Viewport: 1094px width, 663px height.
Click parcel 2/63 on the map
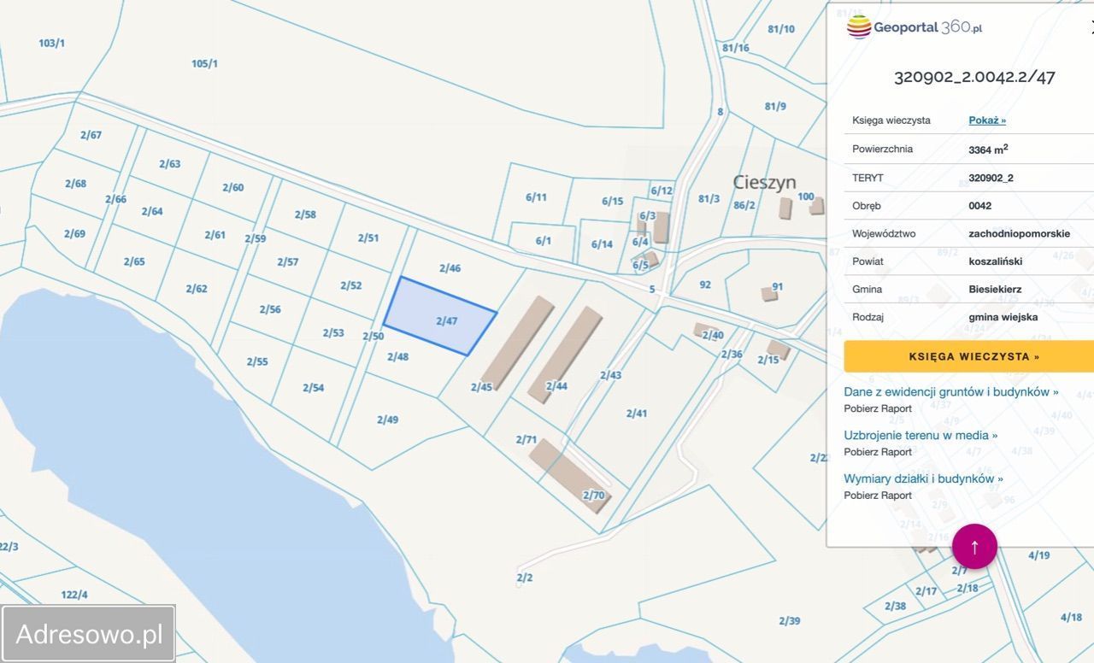pyautogui.click(x=169, y=164)
